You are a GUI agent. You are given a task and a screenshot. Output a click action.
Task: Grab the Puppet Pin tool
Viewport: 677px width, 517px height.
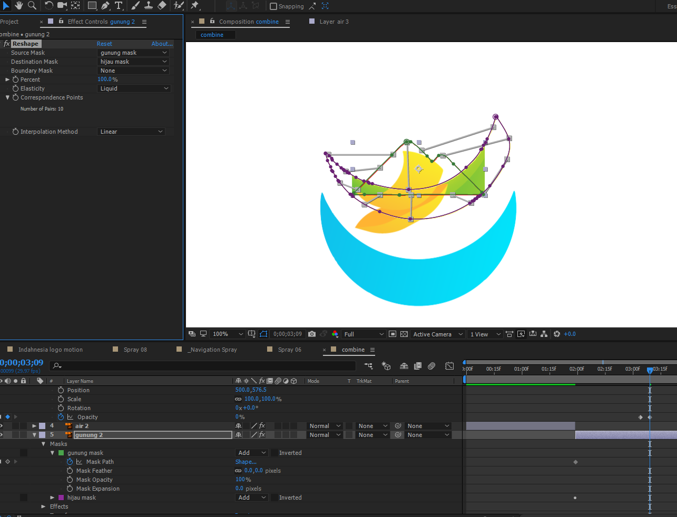pos(194,6)
